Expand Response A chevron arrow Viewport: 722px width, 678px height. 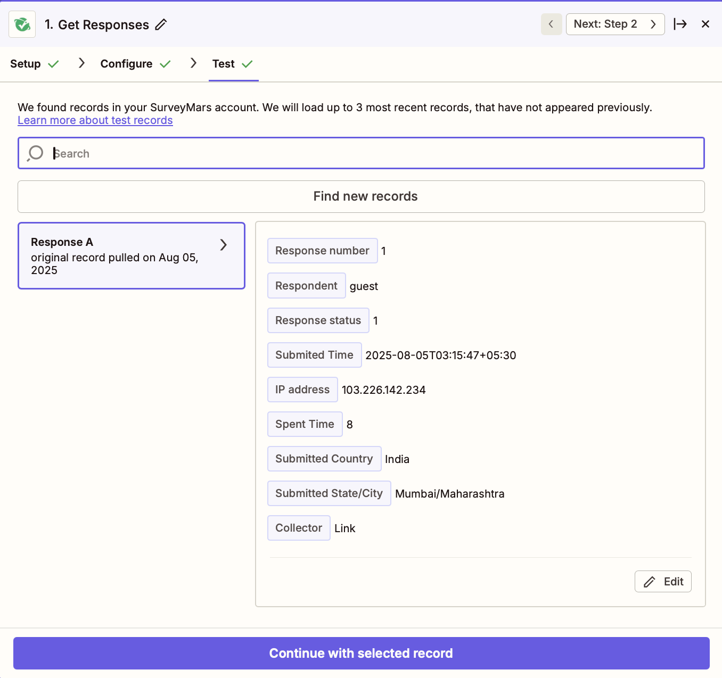[x=224, y=245]
